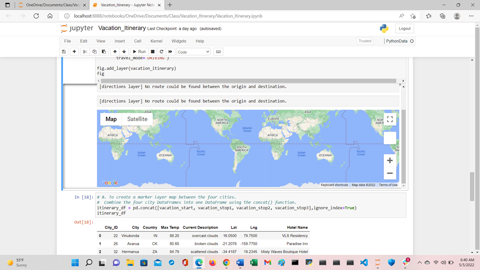Click the output area vertical scrollbar
Image resolution: width=480 pixels, height=270 pixels.
click(x=404, y=146)
